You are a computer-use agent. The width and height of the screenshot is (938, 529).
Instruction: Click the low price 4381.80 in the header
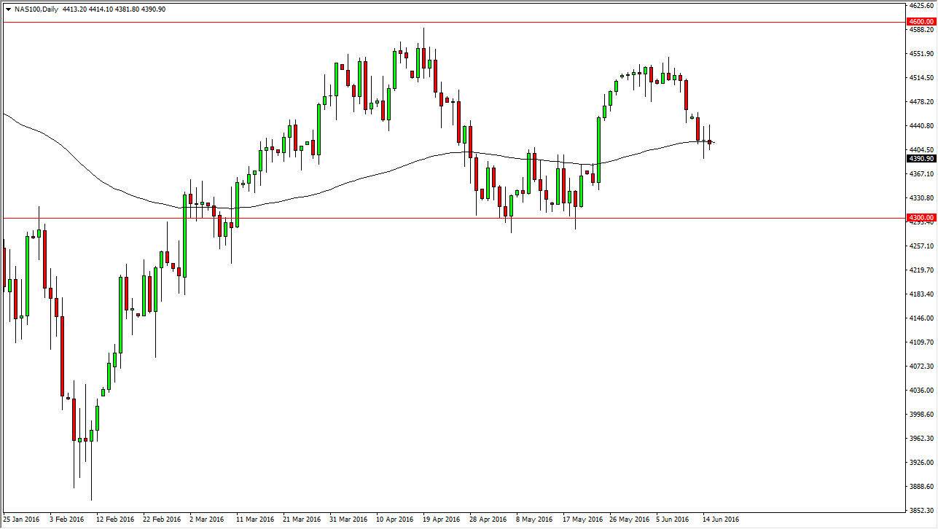tap(128, 9)
